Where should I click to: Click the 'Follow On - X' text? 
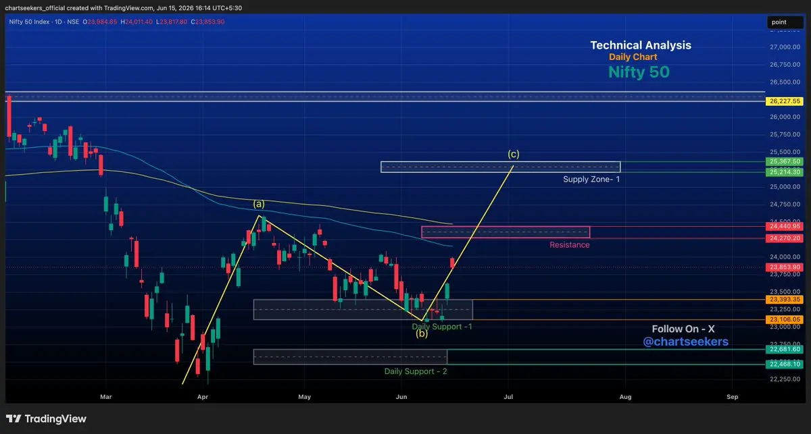coord(683,329)
